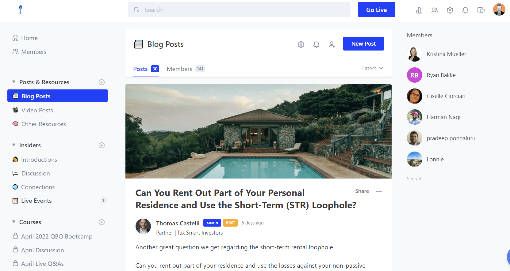Click the members icon in top bar
This screenshot has width=510, height=271.
pyautogui.click(x=435, y=10)
